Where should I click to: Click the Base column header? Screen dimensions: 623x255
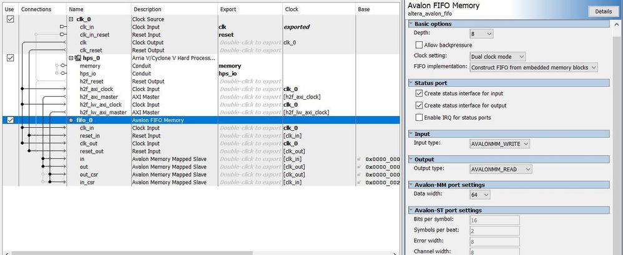pyautogui.click(x=378, y=9)
